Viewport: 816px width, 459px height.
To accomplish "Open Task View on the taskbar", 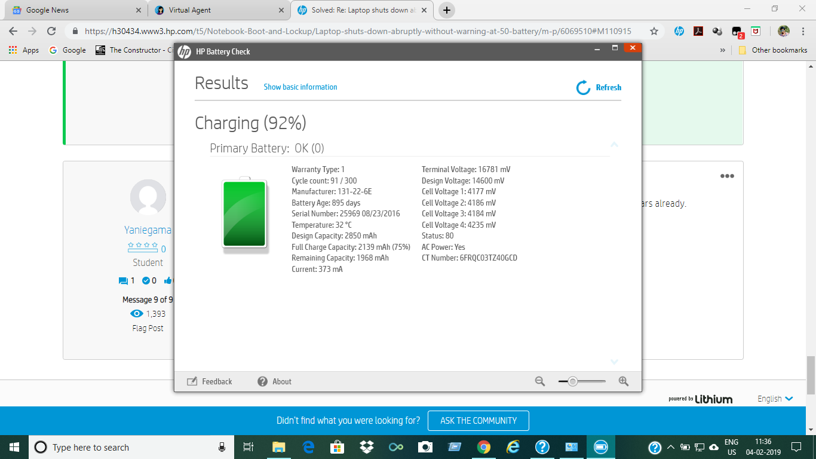I will click(x=249, y=447).
